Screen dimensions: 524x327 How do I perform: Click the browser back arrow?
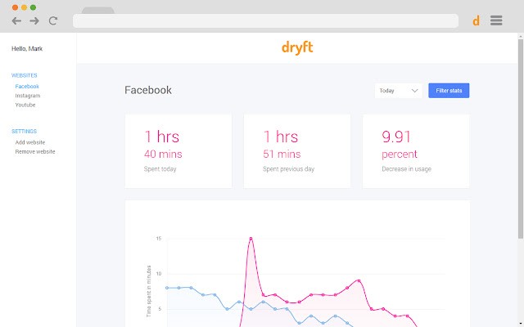(16, 20)
